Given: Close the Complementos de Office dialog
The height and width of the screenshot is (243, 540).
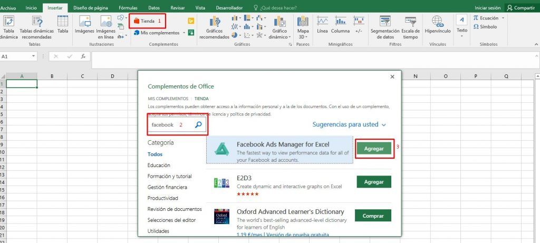Looking at the screenshot, I should 392,77.
